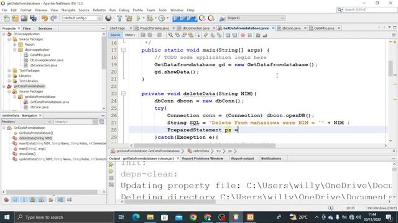Click the New Project toolbar icon
The width and height of the screenshot is (398, 223).
[x=16, y=18]
